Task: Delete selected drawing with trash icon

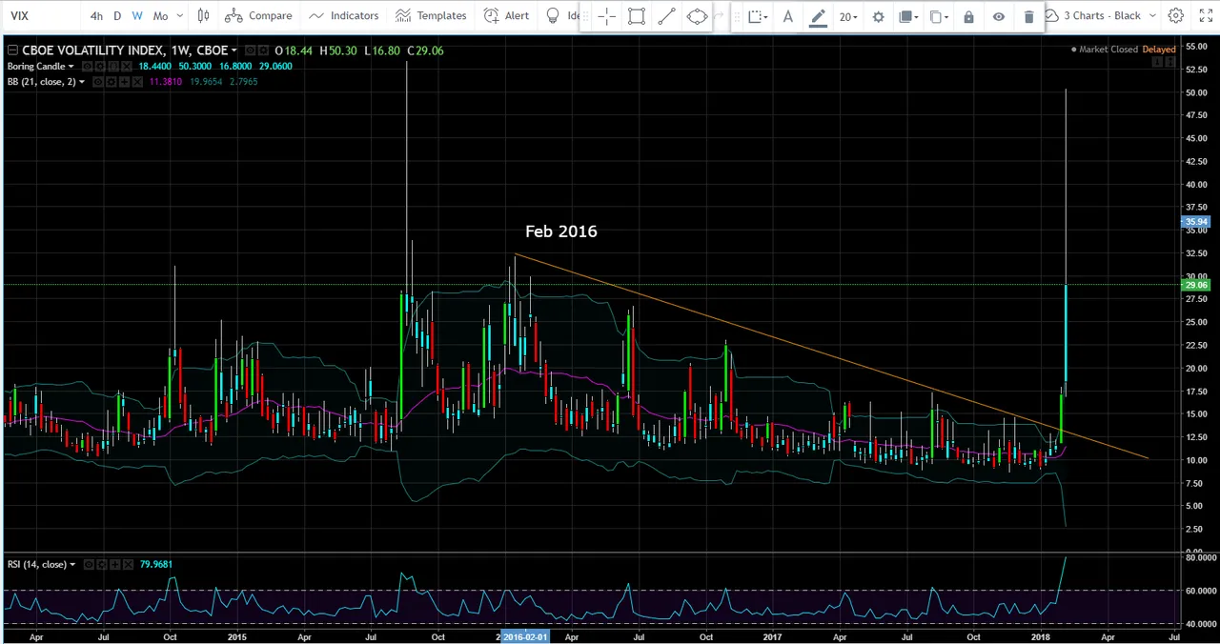Action: pyautogui.click(x=1028, y=16)
